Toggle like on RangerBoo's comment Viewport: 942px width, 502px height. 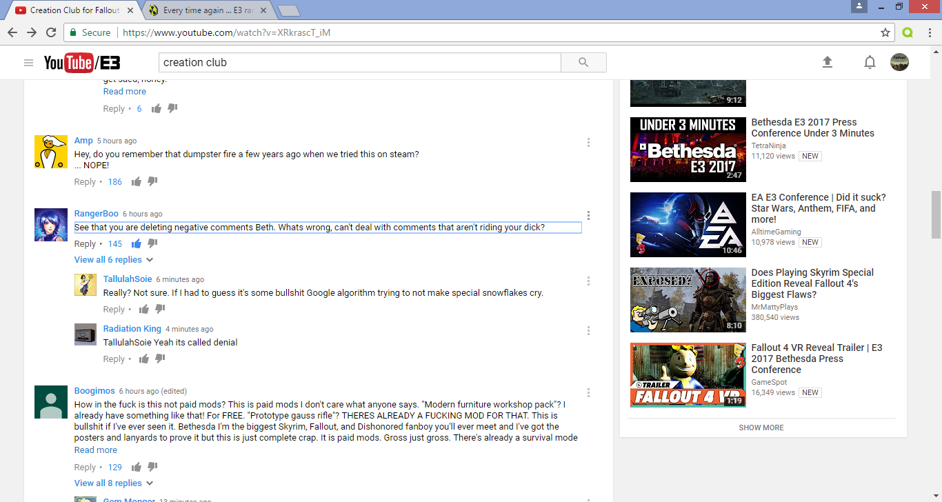tap(137, 243)
